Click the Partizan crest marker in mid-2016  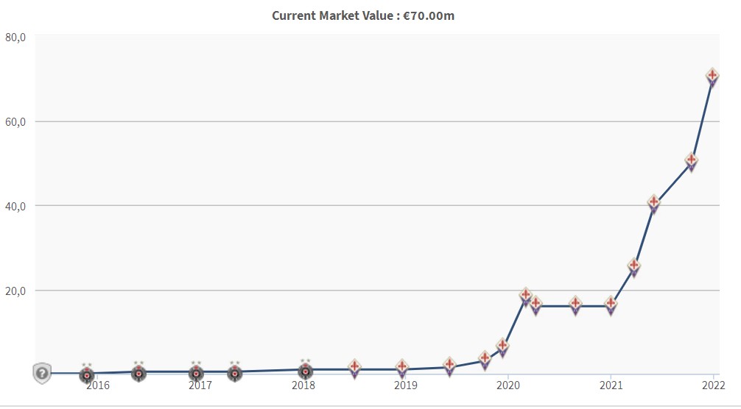pyautogui.click(x=138, y=373)
